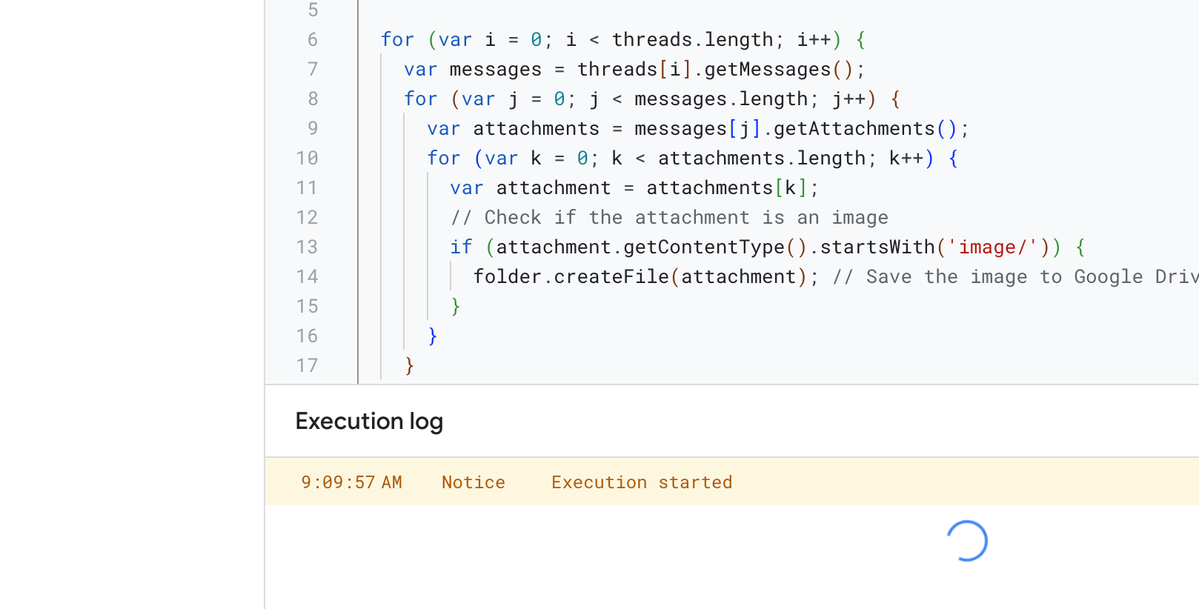Click getContentType on line 13
Screen dimensions: 1199x609
703,247
